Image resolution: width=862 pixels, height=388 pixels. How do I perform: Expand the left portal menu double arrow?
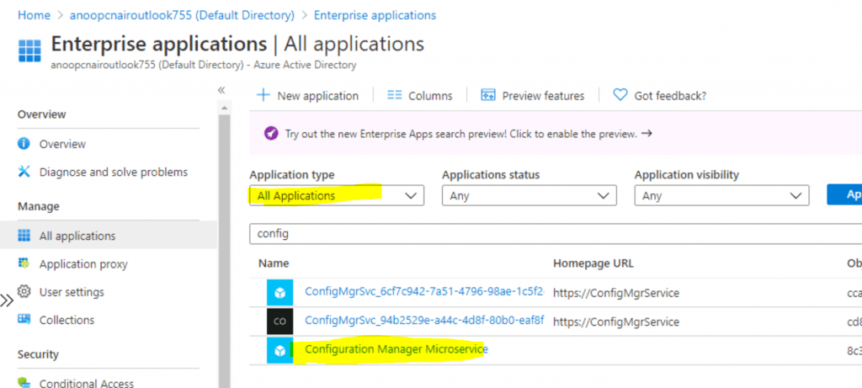[7, 300]
